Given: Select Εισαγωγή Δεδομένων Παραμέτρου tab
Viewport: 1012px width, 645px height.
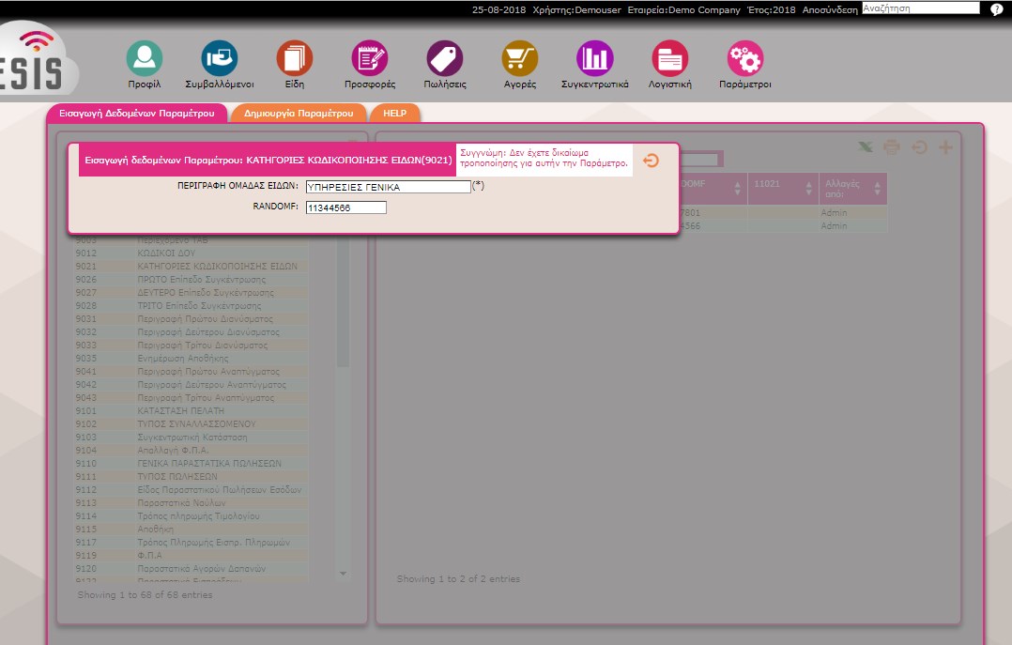Looking at the screenshot, I should [x=137, y=113].
